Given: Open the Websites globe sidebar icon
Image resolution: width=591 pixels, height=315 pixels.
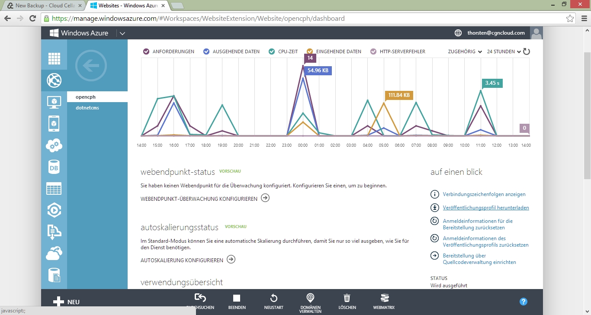Looking at the screenshot, I should [x=54, y=80].
